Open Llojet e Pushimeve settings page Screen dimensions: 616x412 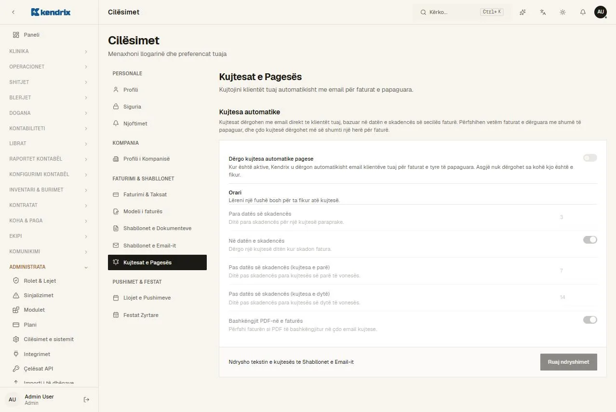coord(157,298)
